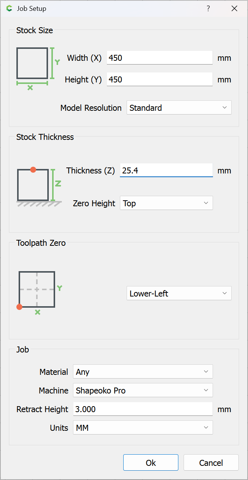Click the orange zero-point dot on thickness diagram
Image resolution: width=248 pixels, height=480 pixels.
(x=33, y=170)
